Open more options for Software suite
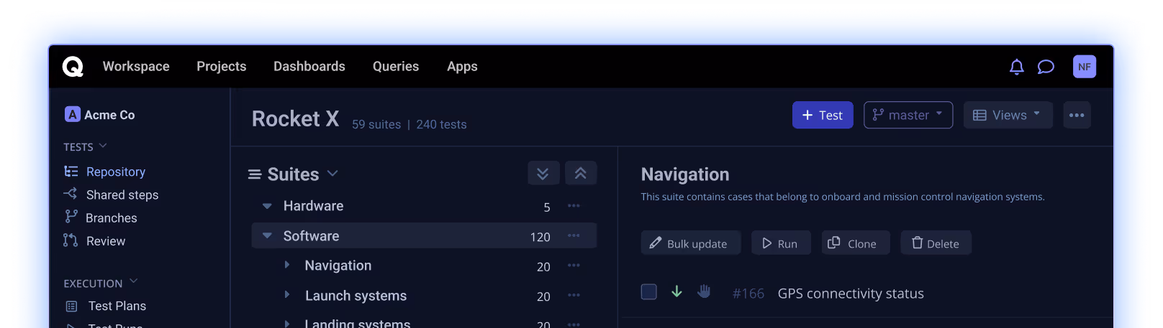This screenshot has width=1163, height=328. click(574, 236)
